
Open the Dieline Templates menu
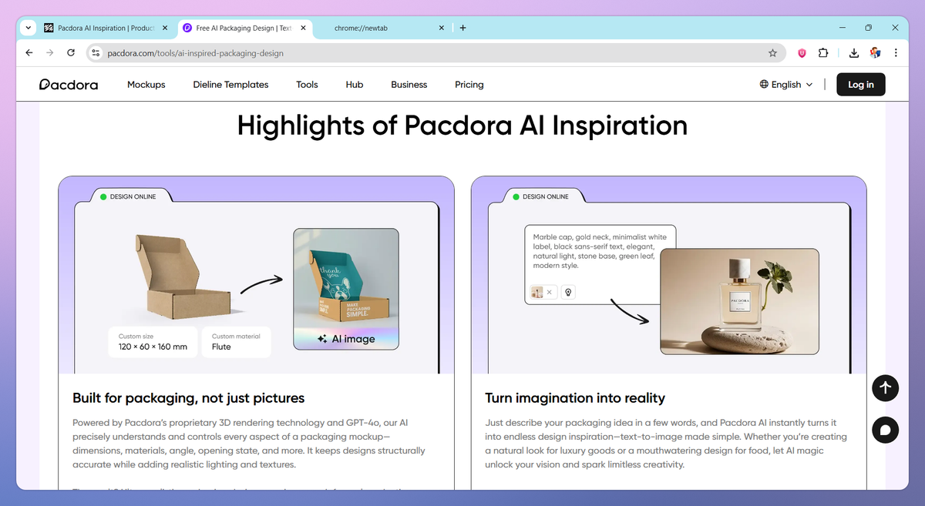tap(230, 85)
